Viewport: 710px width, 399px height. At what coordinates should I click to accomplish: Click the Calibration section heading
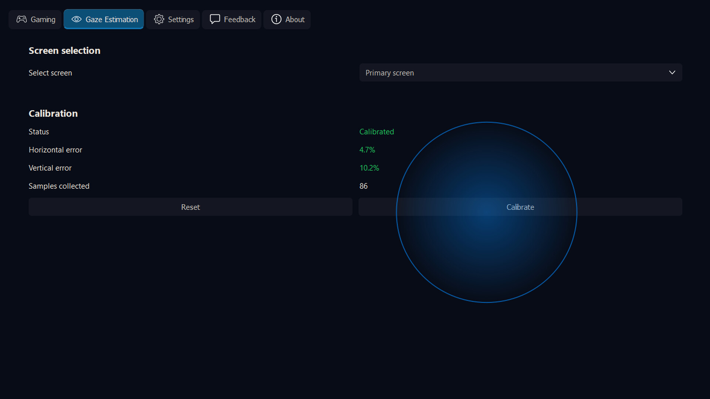(x=53, y=113)
